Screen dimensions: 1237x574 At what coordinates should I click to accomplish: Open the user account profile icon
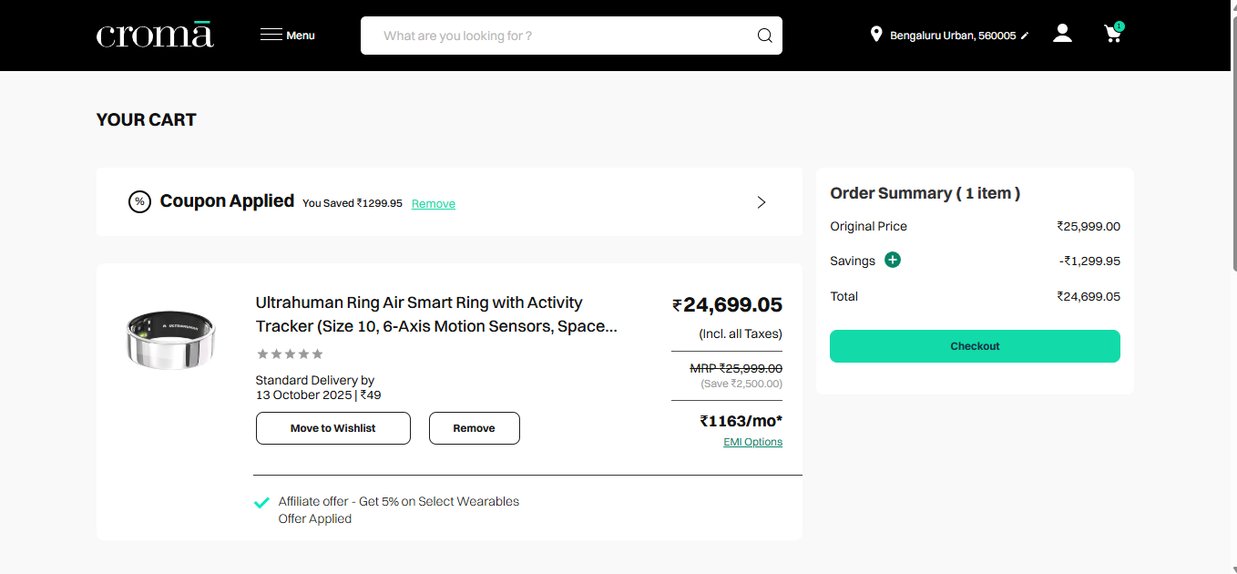point(1062,34)
